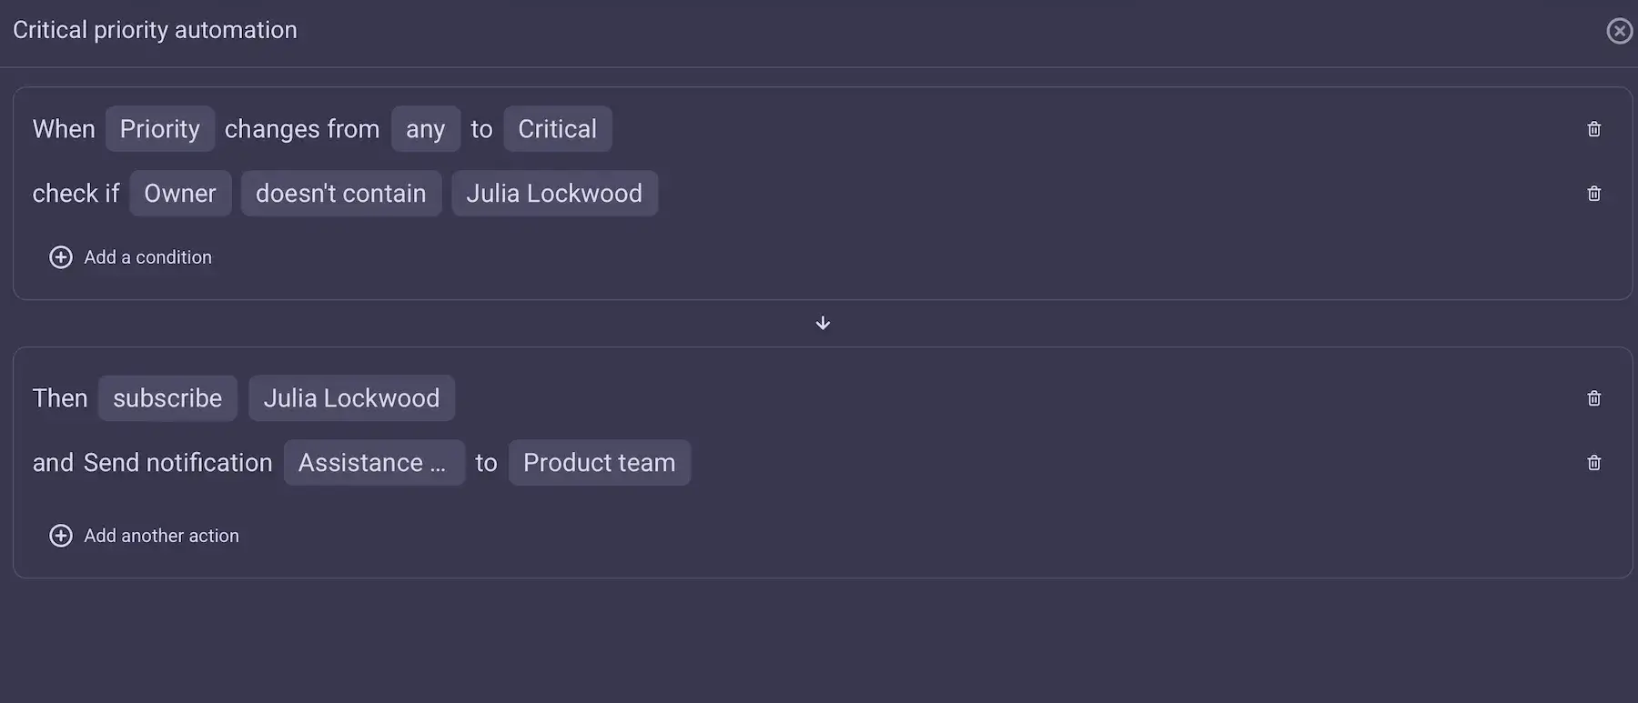Viewport: 1638px width, 703px height.
Task: Edit the Julia Lockwood condition value
Action: coord(554,193)
